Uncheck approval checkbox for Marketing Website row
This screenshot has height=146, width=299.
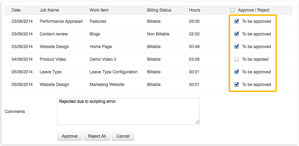click(236, 85)
